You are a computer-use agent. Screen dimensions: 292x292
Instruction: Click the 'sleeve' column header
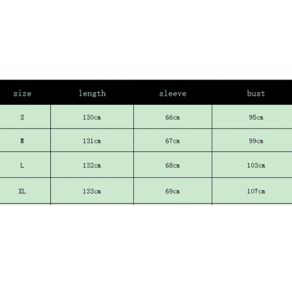tap(173, 93)
